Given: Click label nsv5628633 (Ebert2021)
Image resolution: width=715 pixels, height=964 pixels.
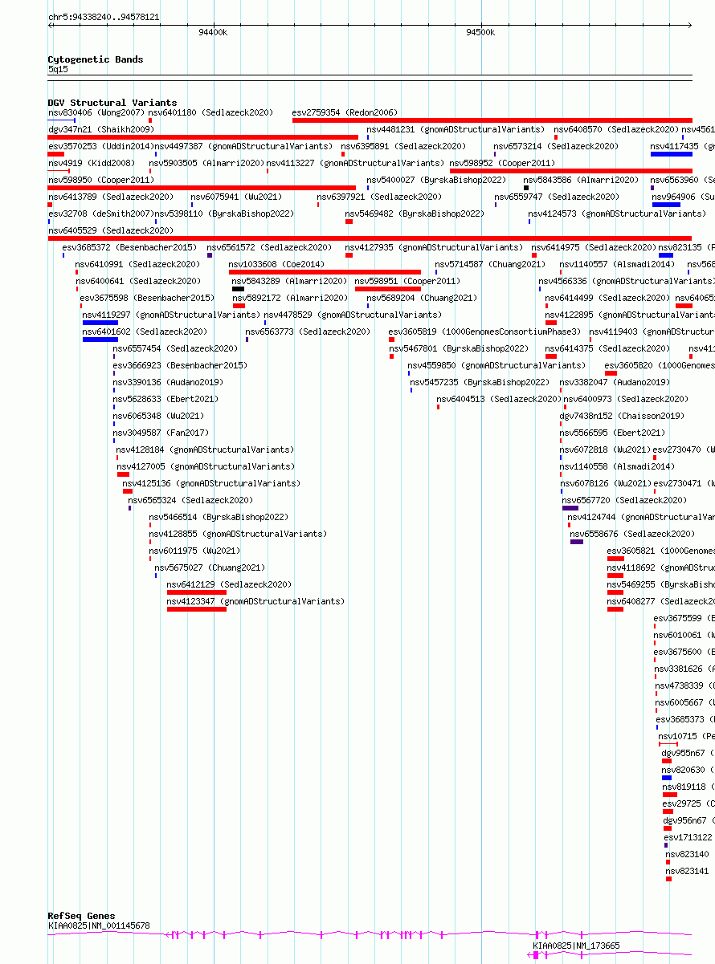Looking at the screenshot, I should (165, 399).
